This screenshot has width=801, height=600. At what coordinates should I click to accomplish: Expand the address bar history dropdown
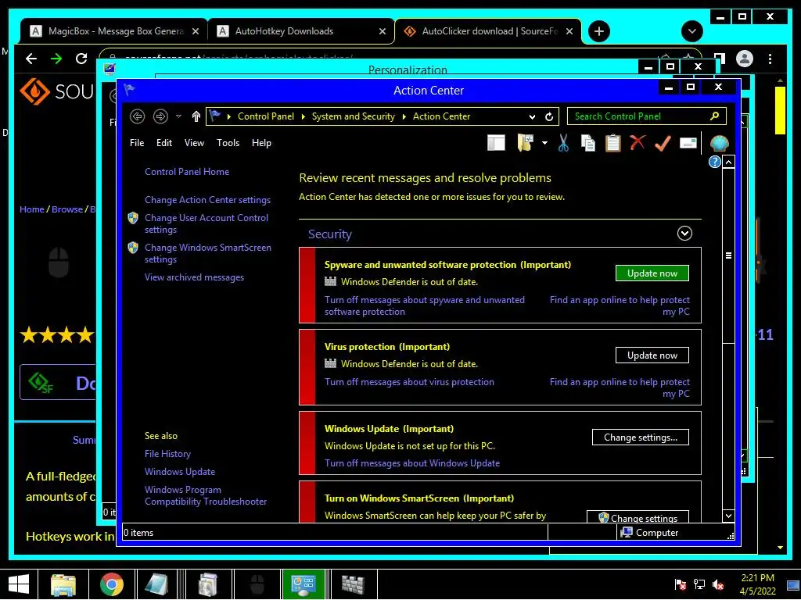pos(532,117)
